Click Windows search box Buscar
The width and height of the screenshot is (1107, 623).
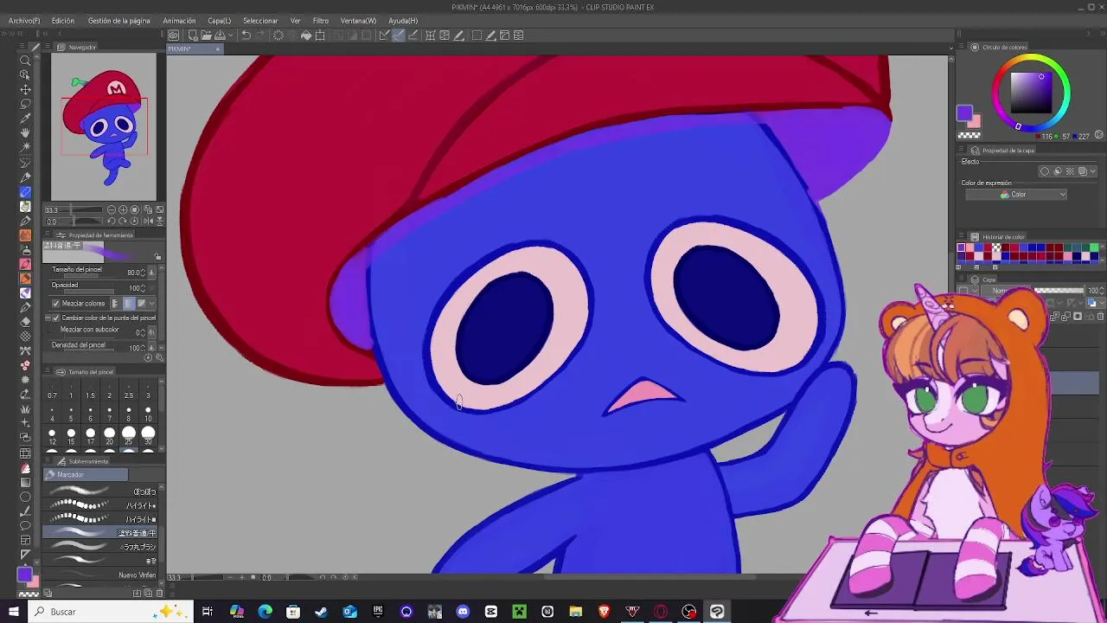[112, 612]
